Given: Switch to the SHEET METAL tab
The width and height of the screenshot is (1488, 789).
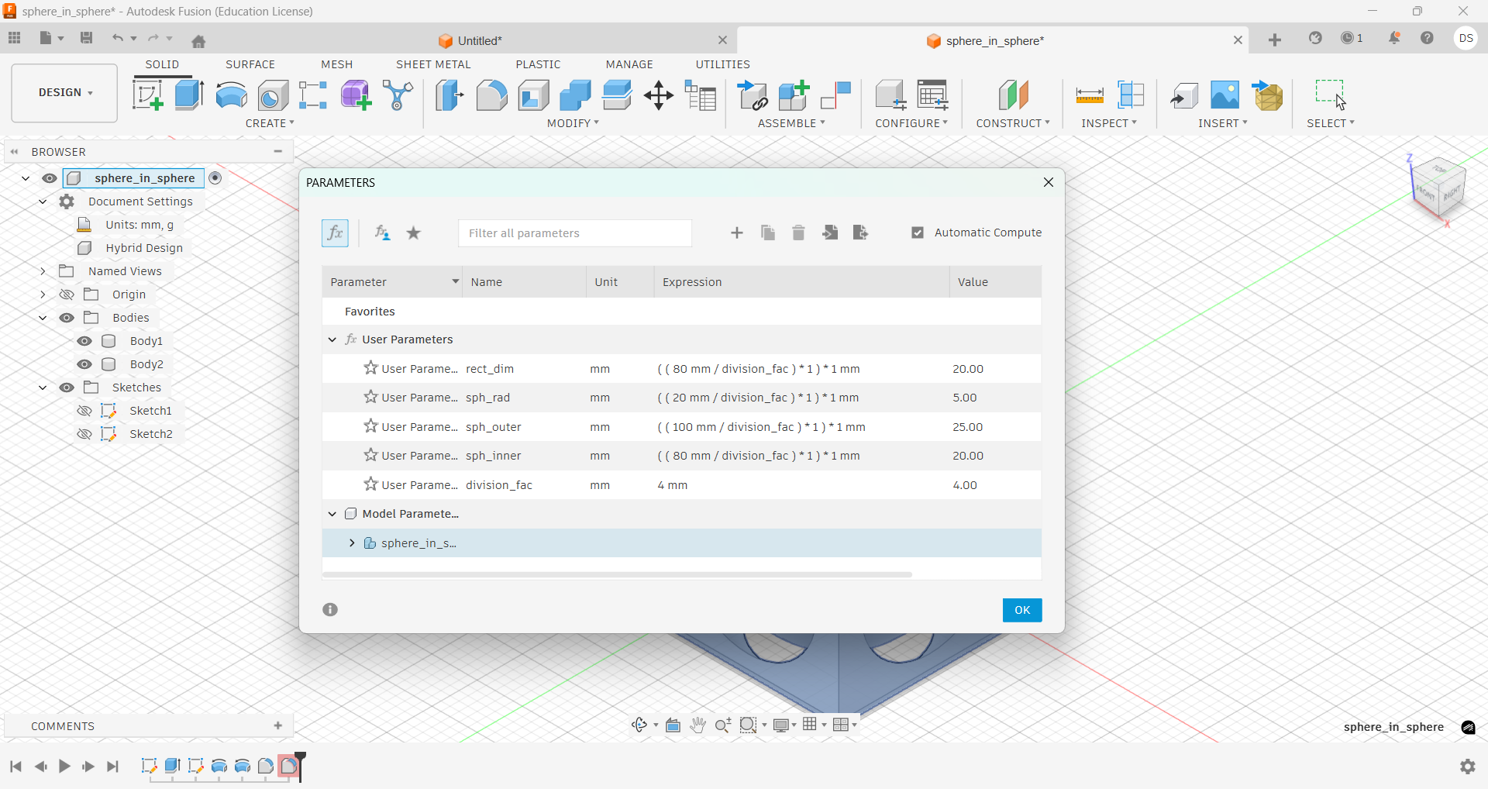Looking at the screenshot, I should [433, 64].
